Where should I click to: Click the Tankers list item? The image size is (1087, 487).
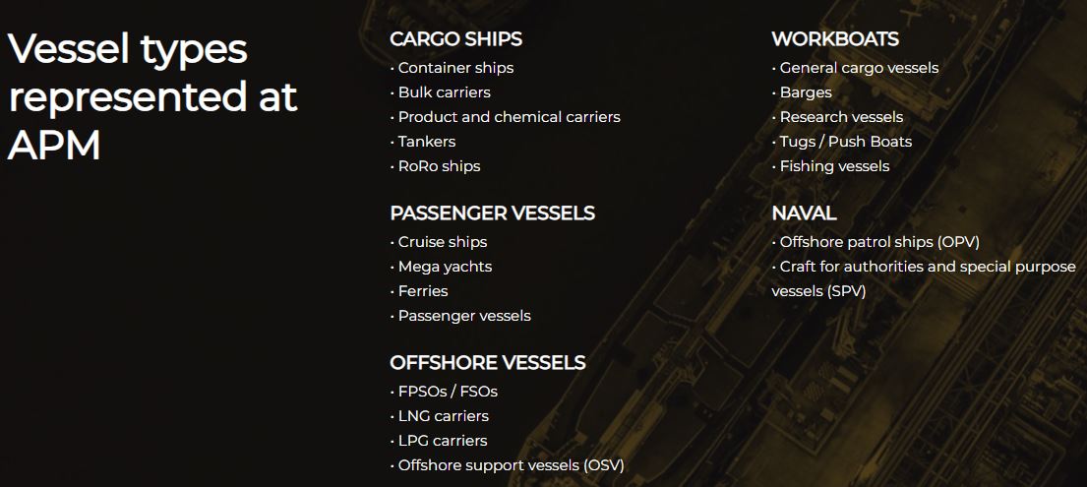point(423,142)
